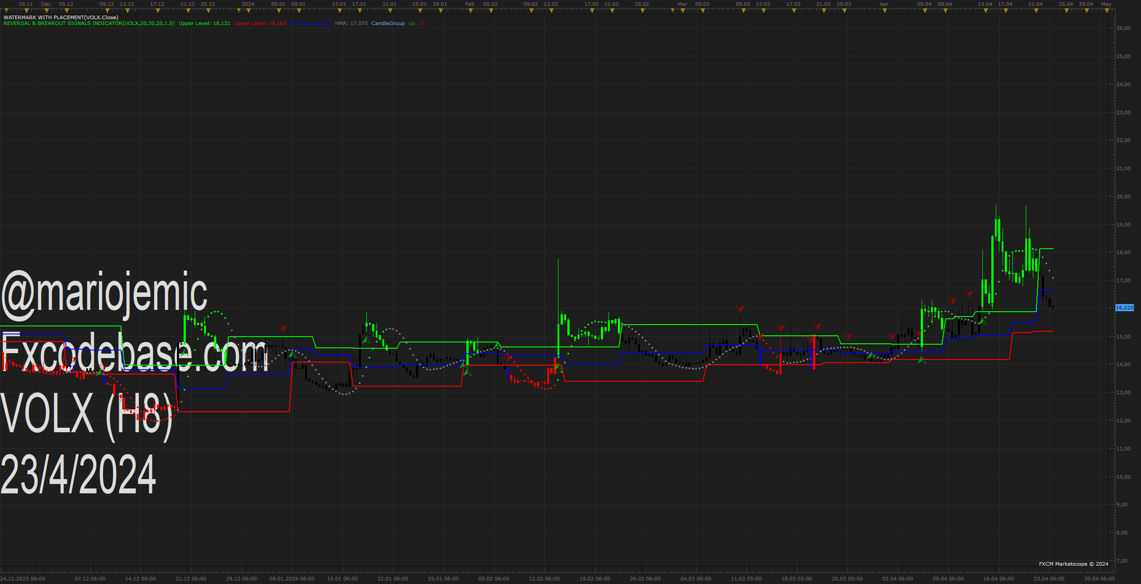1141x584 pixels.
Task: Click the 15,00 price axis label
Action: coord(1124,337)
